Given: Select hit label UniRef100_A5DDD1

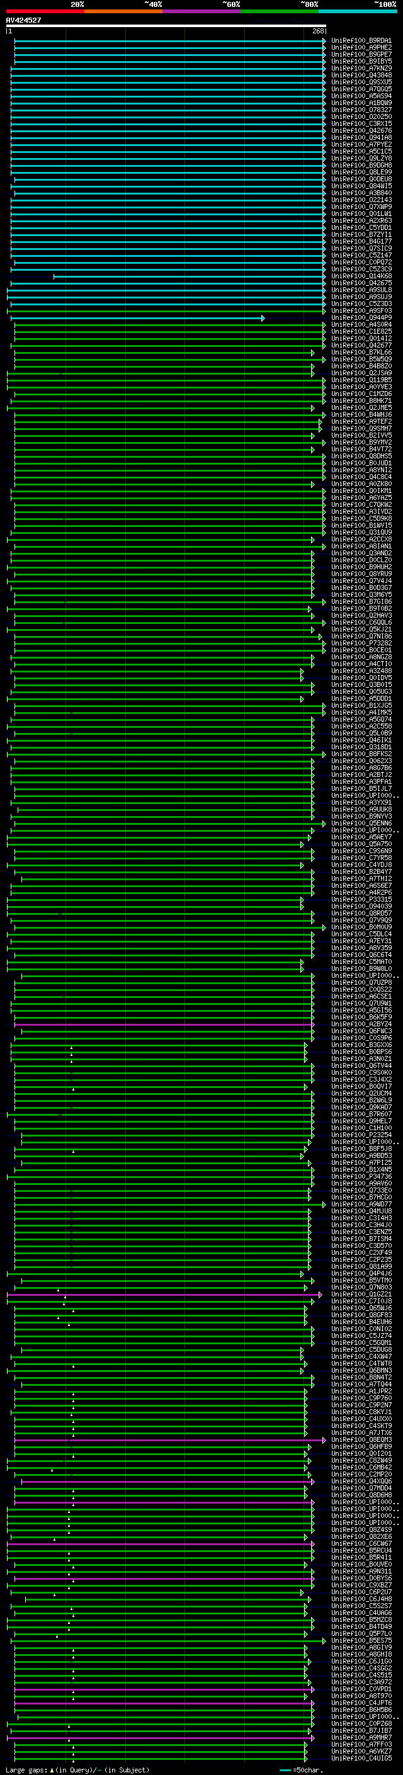Looking at the screenshot, I should 361,699.
